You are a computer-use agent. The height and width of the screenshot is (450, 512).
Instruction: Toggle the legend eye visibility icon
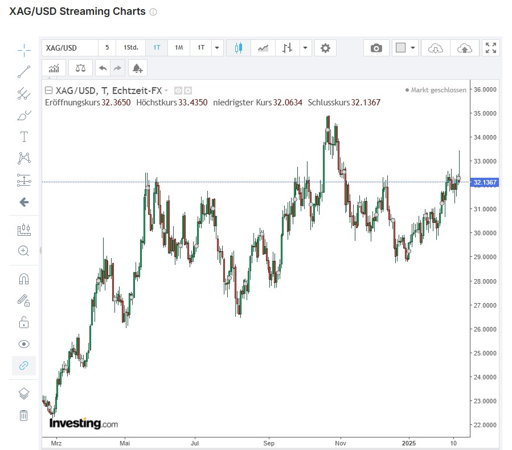click(x=178, y=91)
